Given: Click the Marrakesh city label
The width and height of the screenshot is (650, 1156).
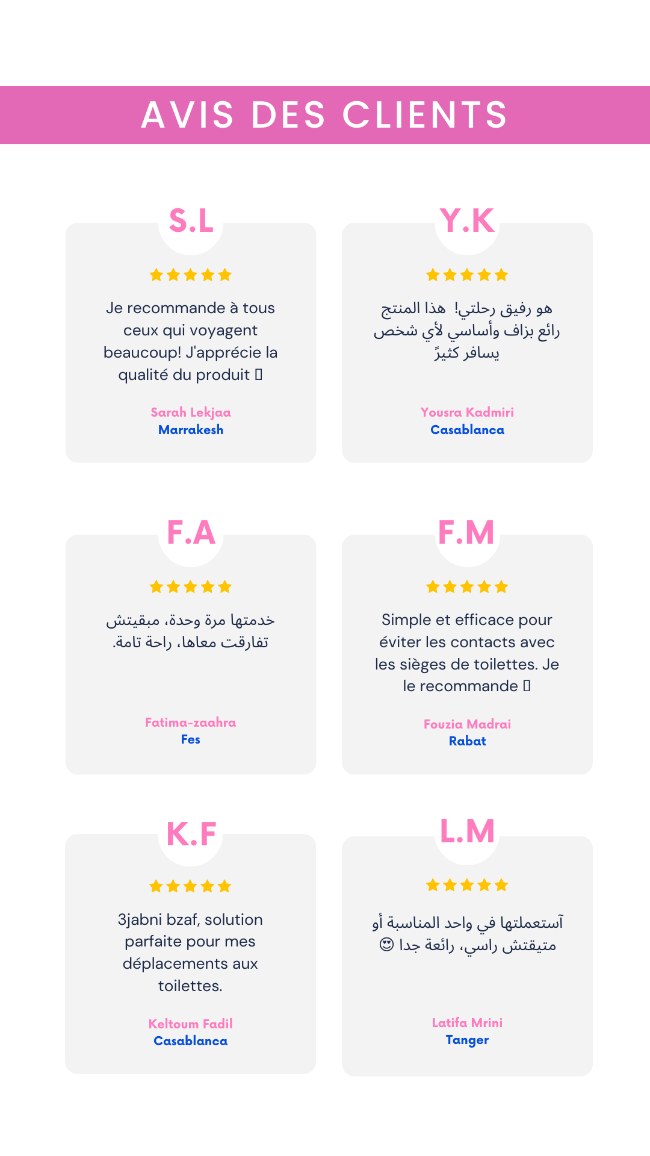Looking at the screenshot, I should tap(191, 430).
